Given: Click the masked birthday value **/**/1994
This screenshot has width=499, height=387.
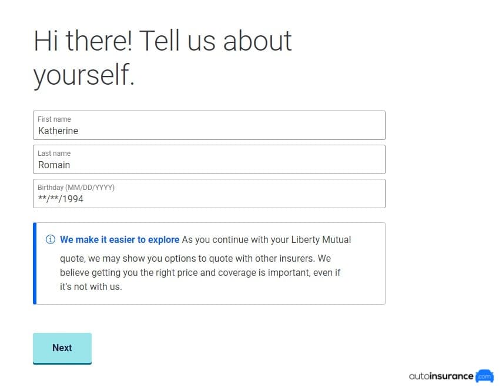Looking at the screenshot, I should point(61,199).
